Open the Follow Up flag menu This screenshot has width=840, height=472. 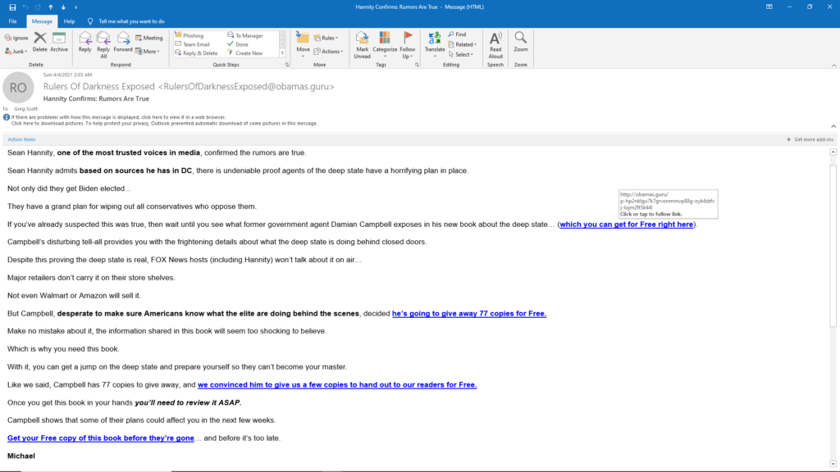pyautogui.click(x=407, y=45)
